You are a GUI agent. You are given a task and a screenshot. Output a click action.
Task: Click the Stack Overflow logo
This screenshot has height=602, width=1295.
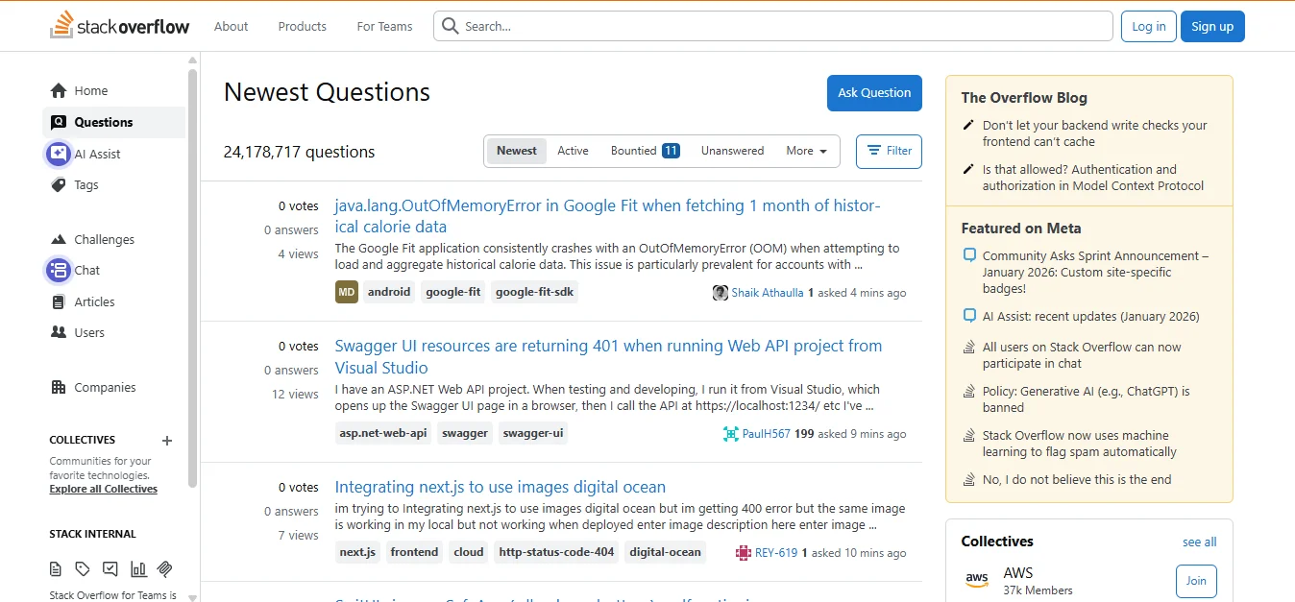[x=119, y=25]
